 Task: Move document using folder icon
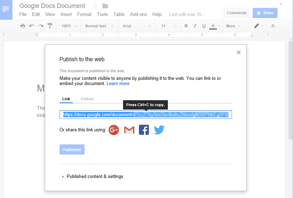pos(105,6)
